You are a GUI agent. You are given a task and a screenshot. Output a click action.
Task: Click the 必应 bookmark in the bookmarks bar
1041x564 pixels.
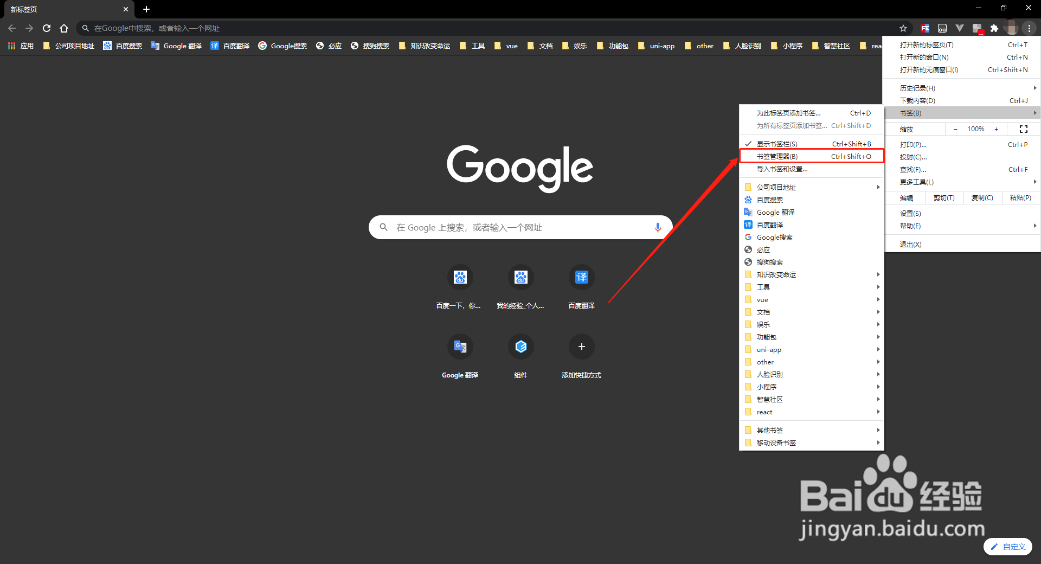329,46
